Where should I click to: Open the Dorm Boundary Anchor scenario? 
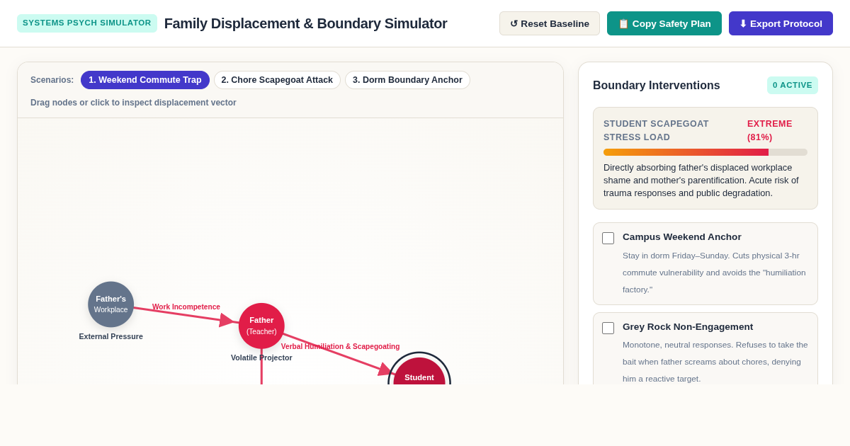[407, 80]
